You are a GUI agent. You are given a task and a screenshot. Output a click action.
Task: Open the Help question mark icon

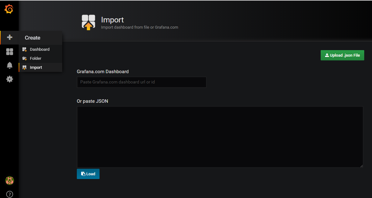(10, 194)
